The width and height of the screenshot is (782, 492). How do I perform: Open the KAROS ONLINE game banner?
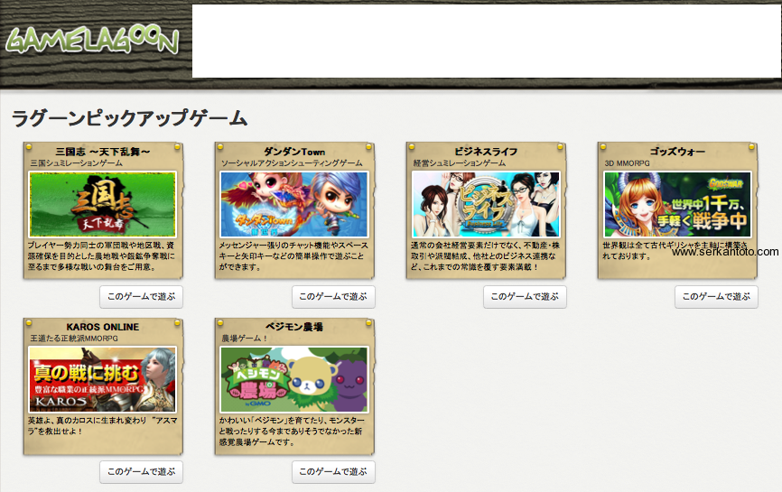coord(102,379)
